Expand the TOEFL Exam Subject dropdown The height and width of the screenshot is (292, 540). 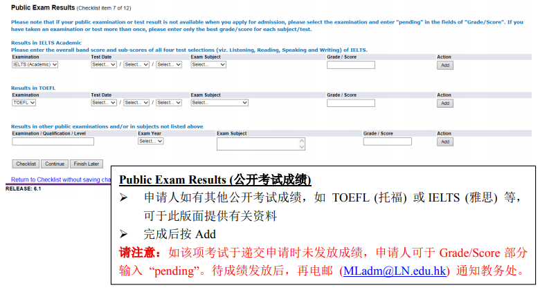coord(219,103)
